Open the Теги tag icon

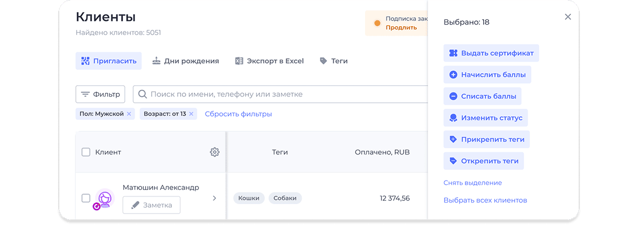point(323,61)
